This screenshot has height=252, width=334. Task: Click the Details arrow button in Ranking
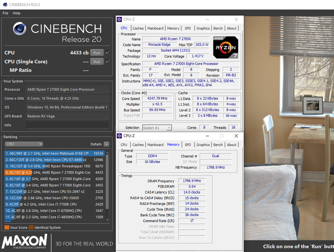pyautogui.click(x=106, y=144)
